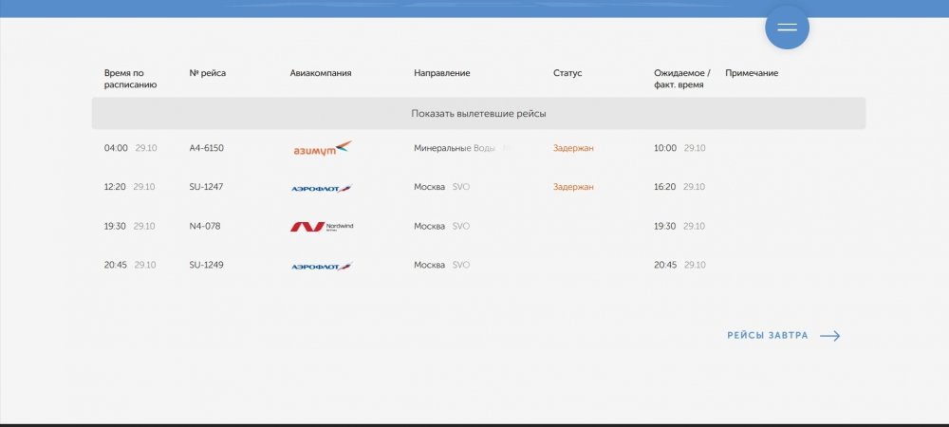Click scheduled time 12:20
The height and width of the screenshot is (427, 949).
[x=115, y=187]
